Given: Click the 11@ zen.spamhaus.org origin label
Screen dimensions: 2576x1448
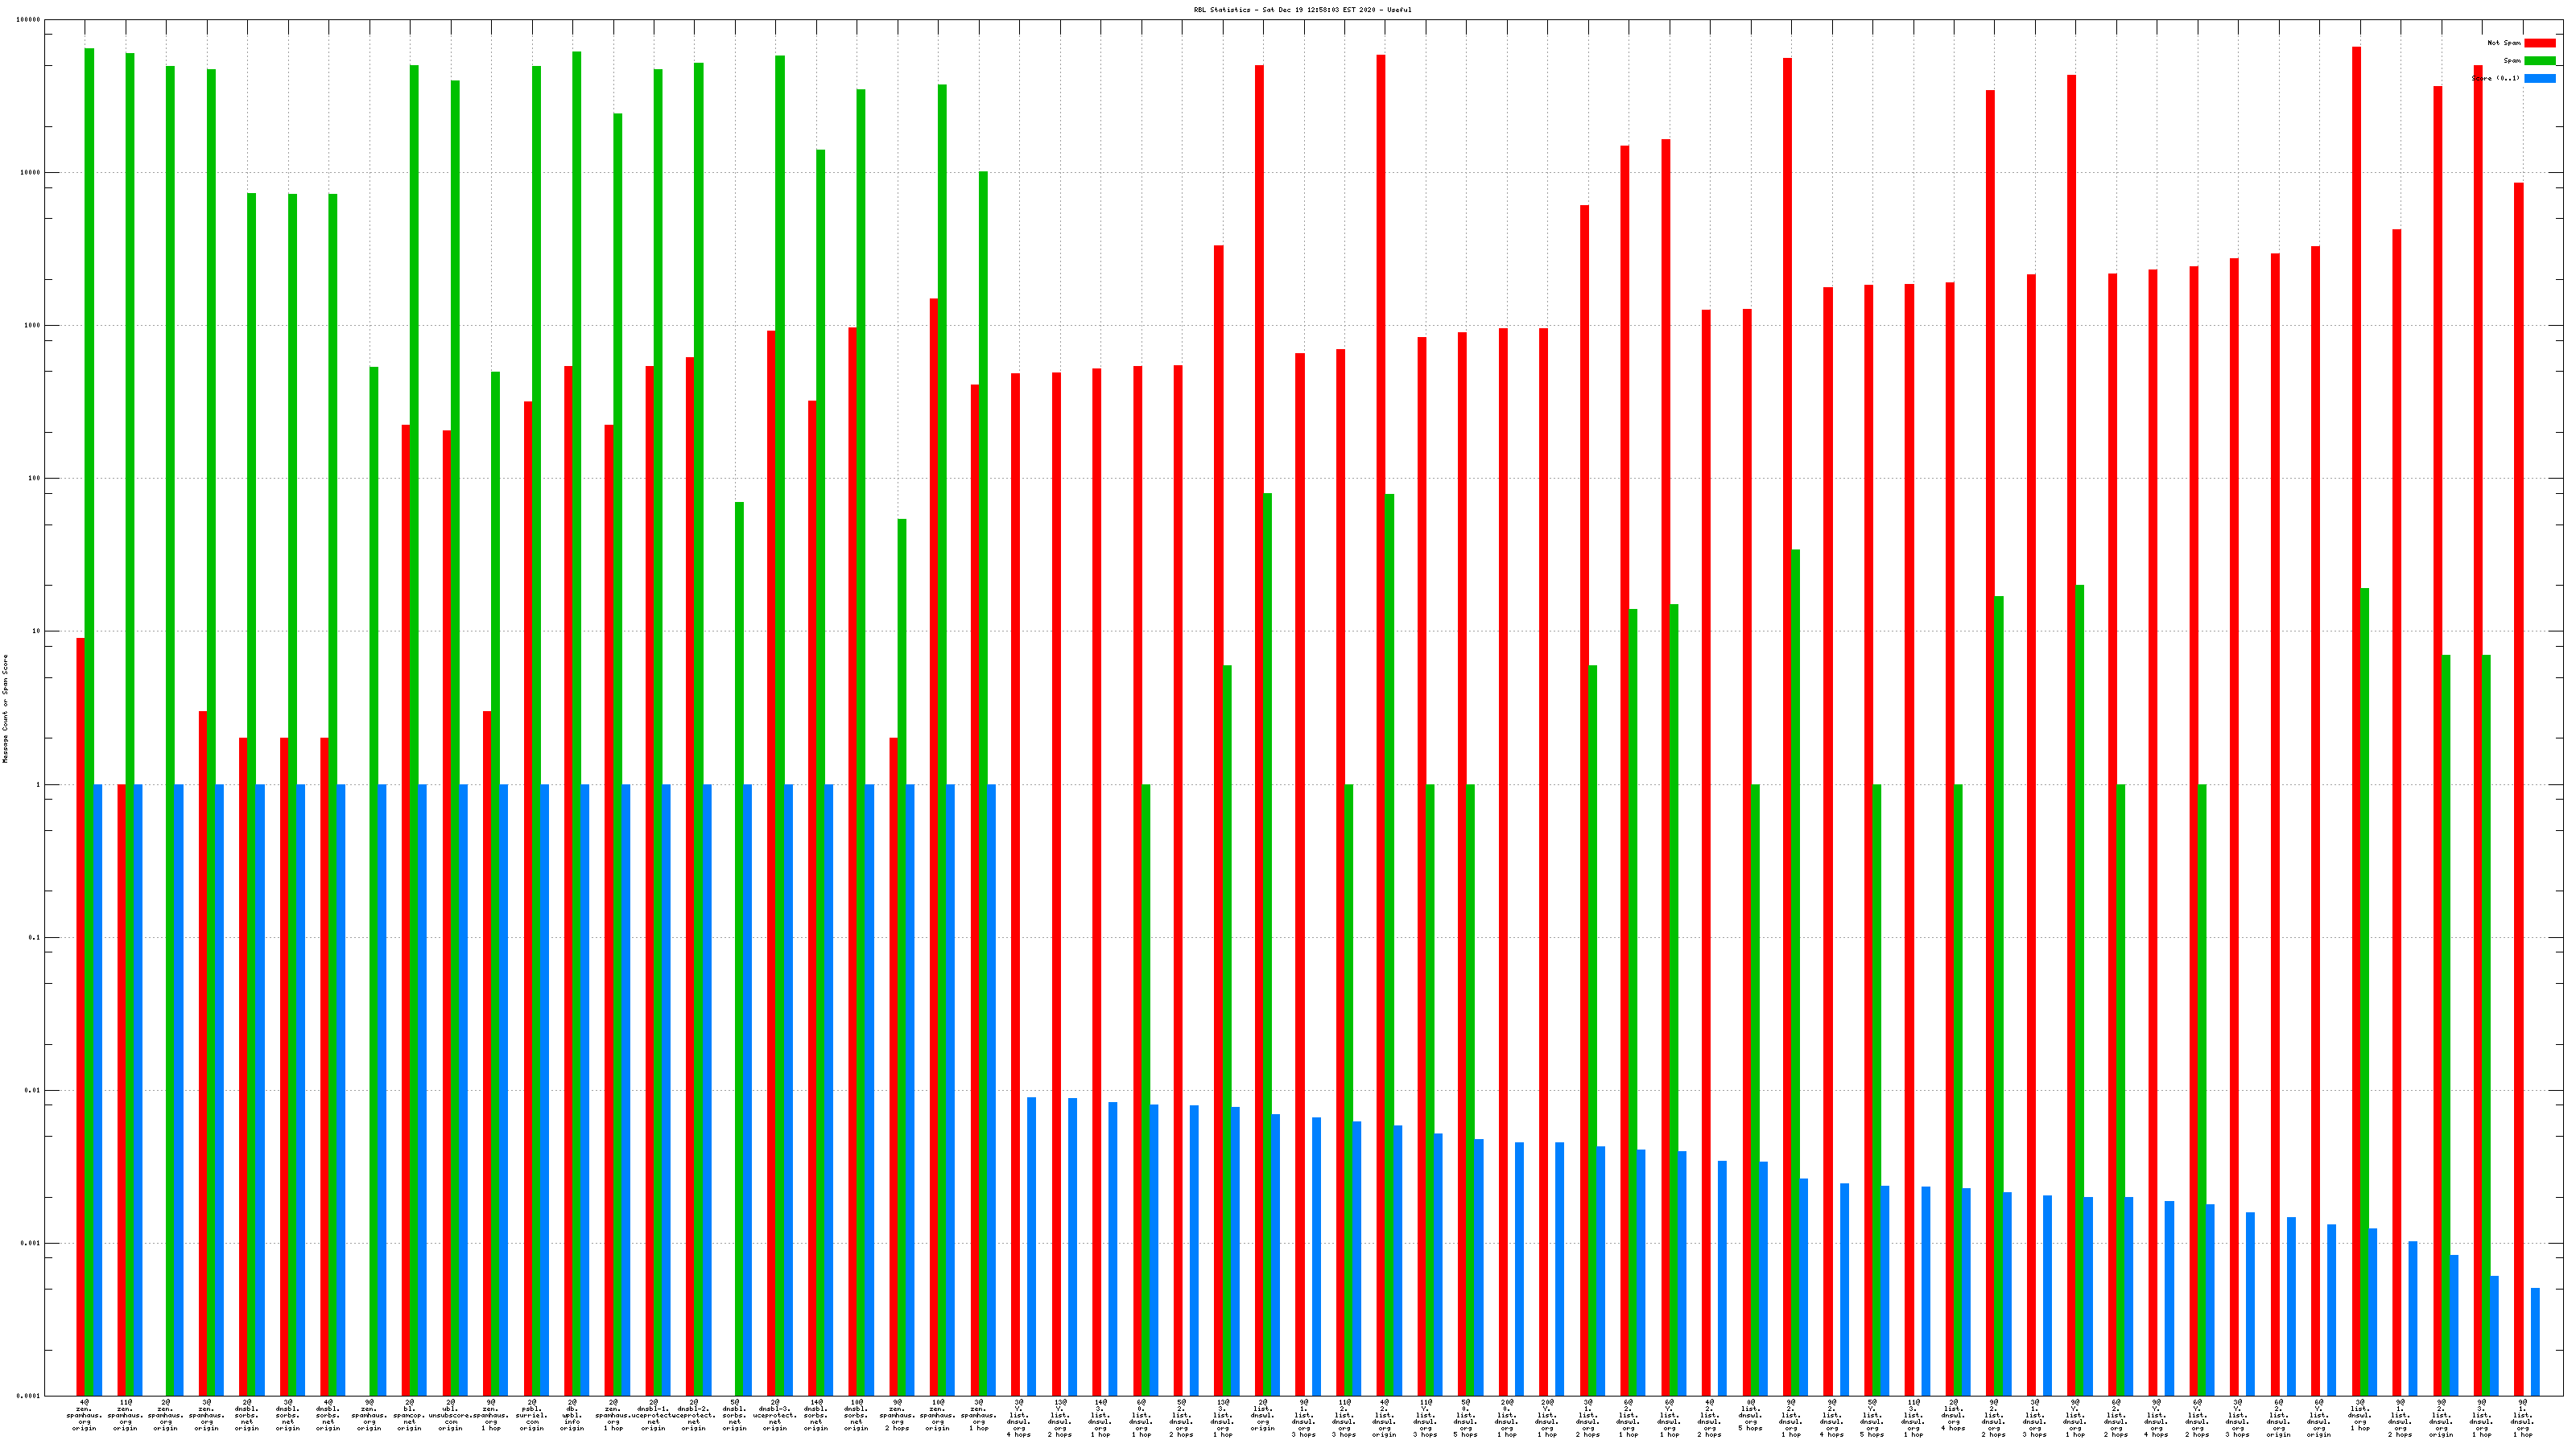Looking at the screenshot, I should click(125, 1415).
